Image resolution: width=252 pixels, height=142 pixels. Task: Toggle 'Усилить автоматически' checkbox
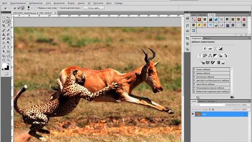59,8
